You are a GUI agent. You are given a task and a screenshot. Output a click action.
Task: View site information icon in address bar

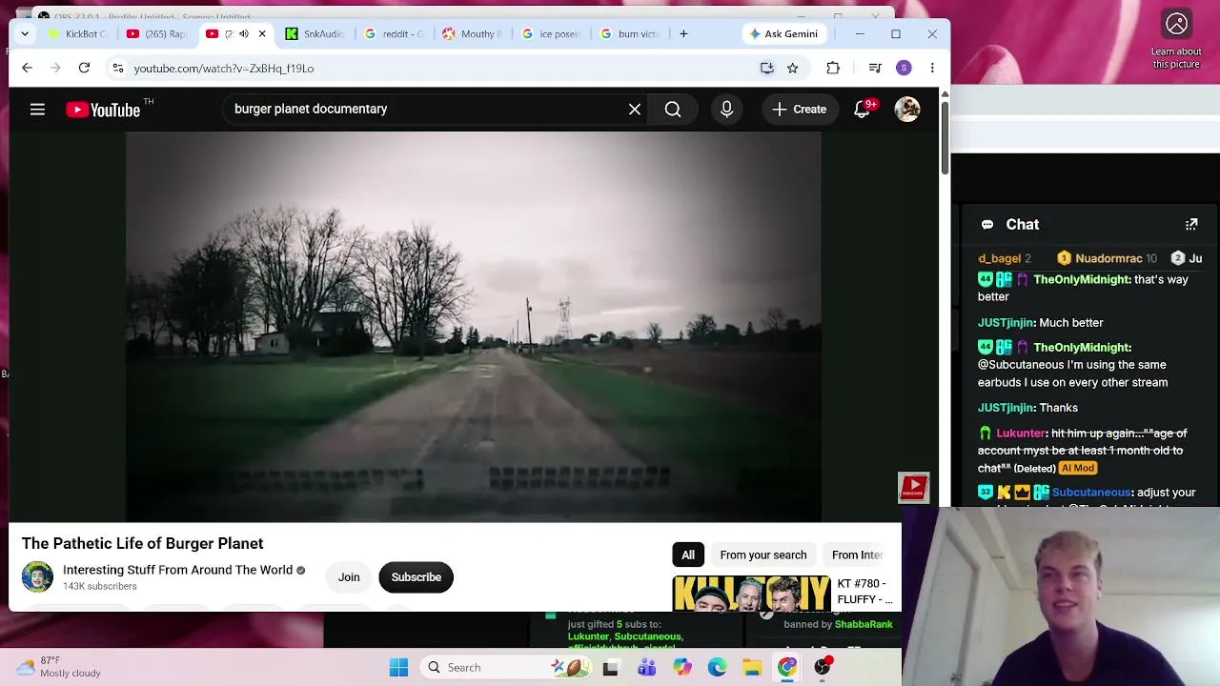coord(117,68)
